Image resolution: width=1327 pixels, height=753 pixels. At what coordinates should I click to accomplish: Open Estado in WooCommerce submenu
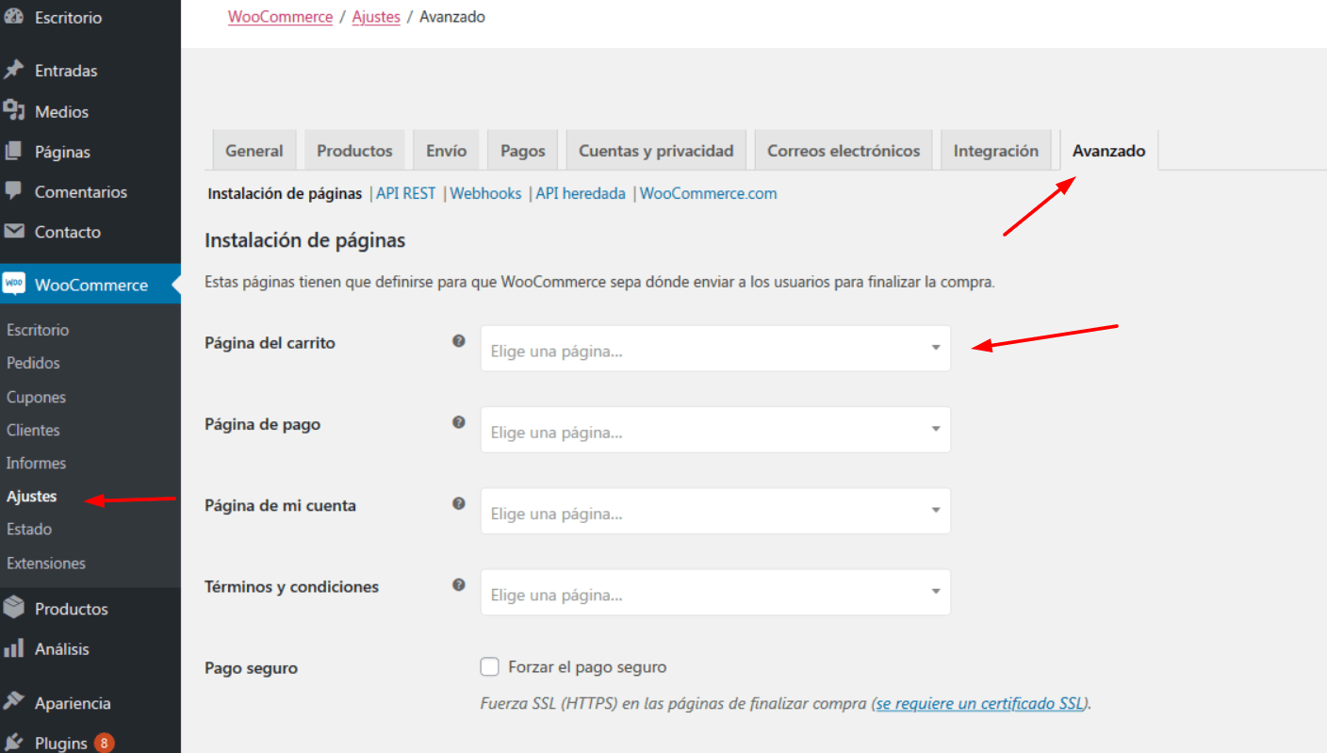[x=29, y=529]
